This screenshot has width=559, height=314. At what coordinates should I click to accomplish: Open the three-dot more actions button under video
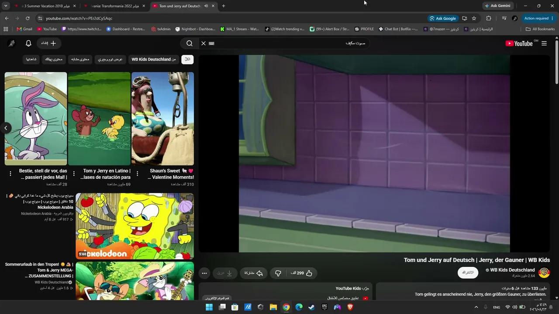[204, 273]
